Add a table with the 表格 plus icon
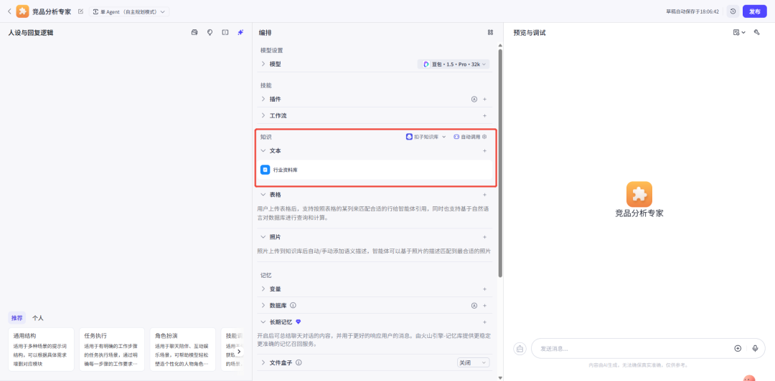 tap(484, 195)
